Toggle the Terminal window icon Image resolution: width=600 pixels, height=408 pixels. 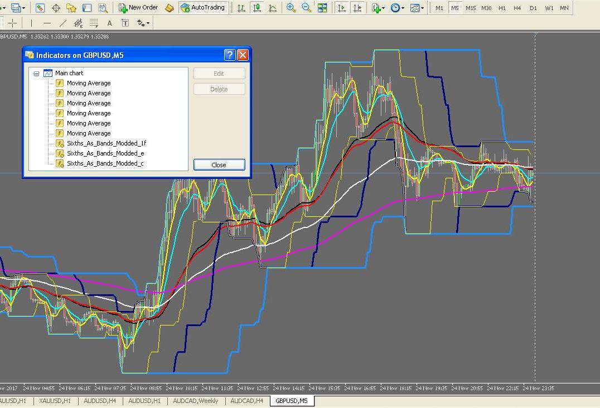(87, 8)
